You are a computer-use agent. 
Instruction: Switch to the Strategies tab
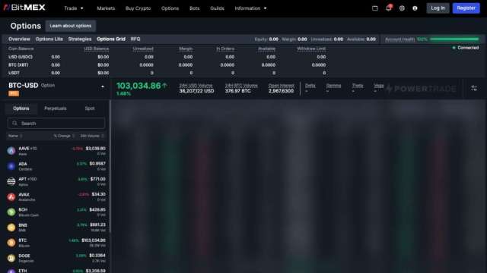pyautogui.click(x=80, y=39)
